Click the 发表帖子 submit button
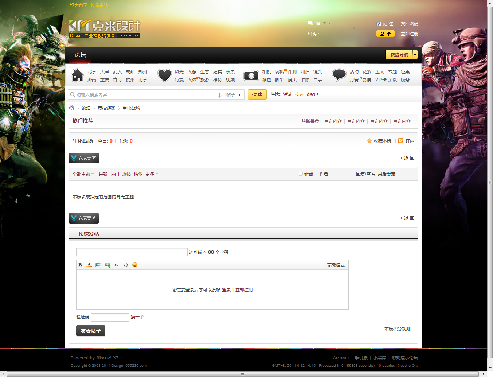Viewport: 493px width, 377px height. click(91, 331)
